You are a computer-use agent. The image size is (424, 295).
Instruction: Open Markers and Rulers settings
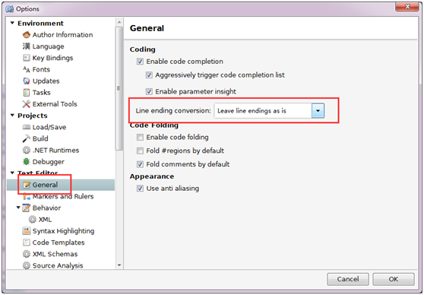coord(63,196)
